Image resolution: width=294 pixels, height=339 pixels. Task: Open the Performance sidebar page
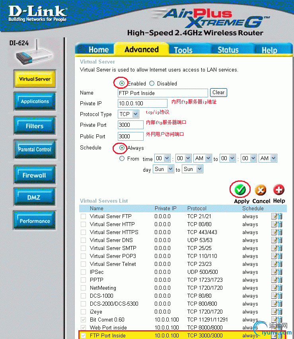35,221
